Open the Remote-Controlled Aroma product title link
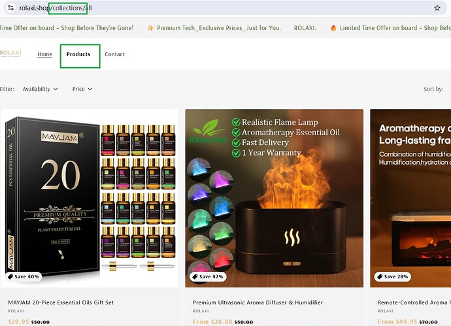 coord(414,302)
